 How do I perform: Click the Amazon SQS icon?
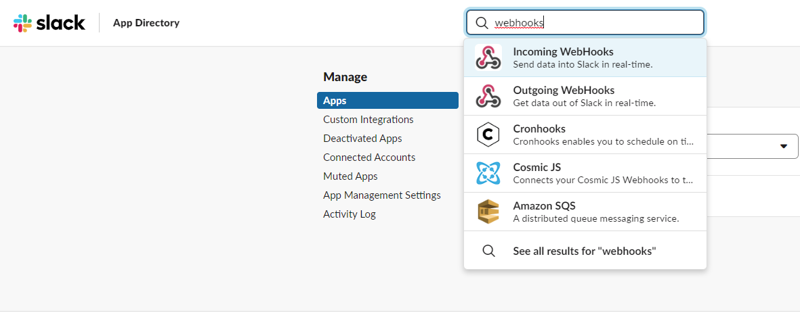pos(488,212)
